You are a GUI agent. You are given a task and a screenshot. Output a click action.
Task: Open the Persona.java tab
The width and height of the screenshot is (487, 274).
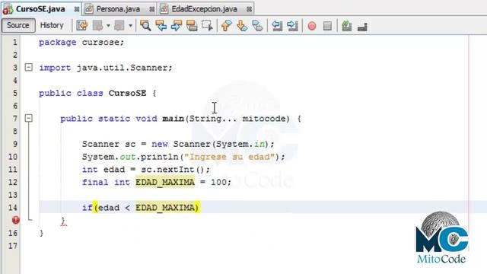[119, 9]
